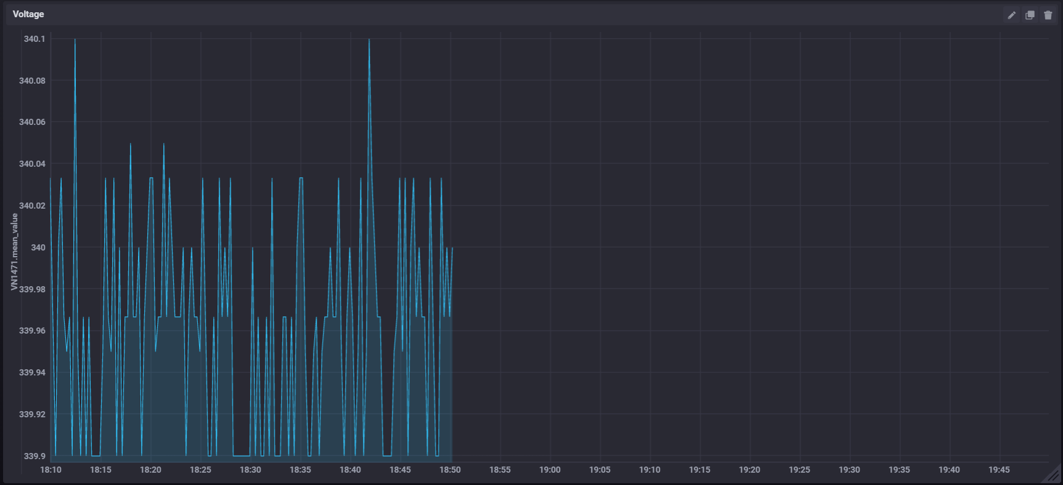Click the "19:15" time label
The height and width of the screenshot is (485, 1063).
[x=699, y=470]
